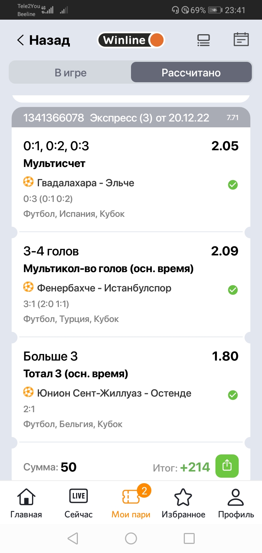Tap the express bet header 1341366078
The height and width of the screenshot is (553, 262).
(x=116, y=118)
